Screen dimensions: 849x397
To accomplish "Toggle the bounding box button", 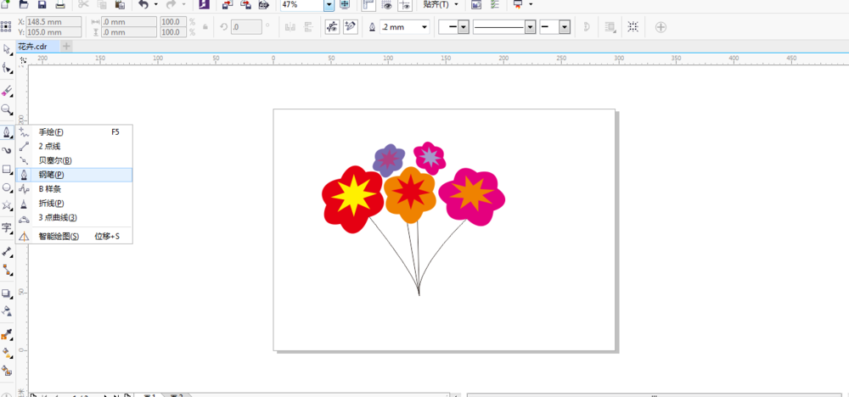I will point(633,26).
